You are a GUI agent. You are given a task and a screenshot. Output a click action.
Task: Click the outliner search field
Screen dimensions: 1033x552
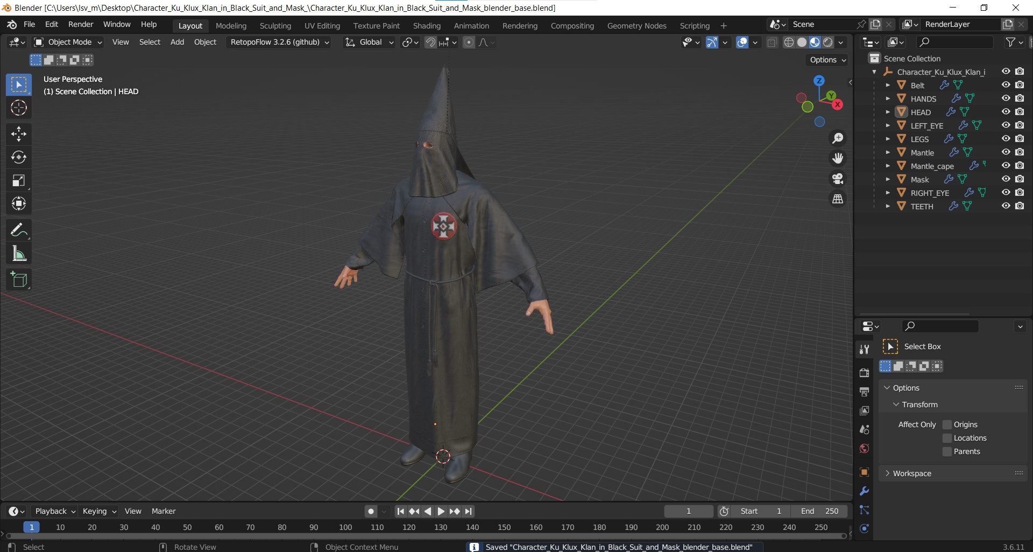(954, 42)
